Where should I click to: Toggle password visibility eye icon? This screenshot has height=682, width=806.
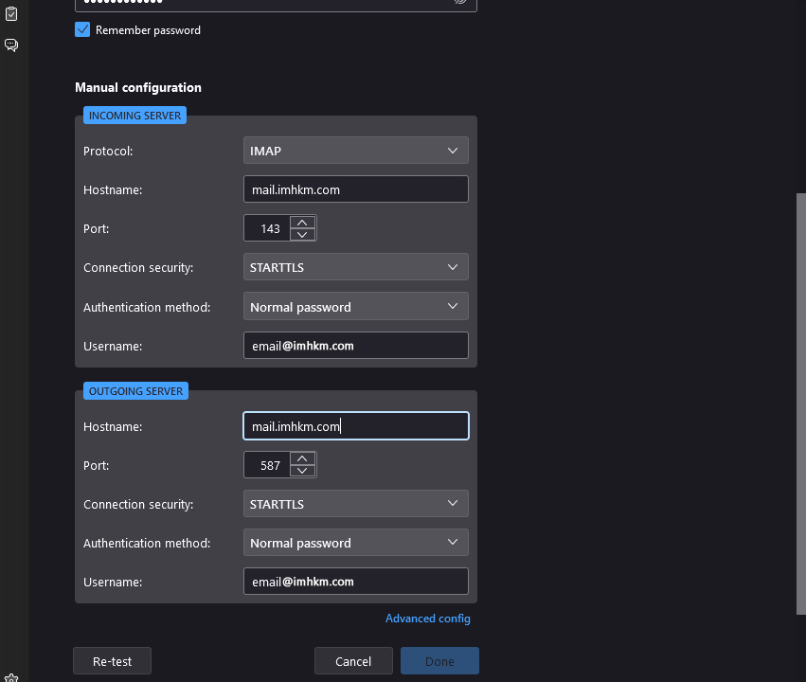click(460, 3)
